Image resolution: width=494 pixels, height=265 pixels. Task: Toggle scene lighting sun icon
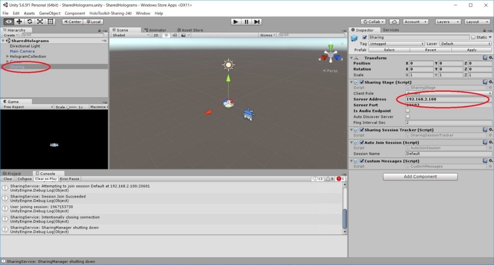(166, 35)
